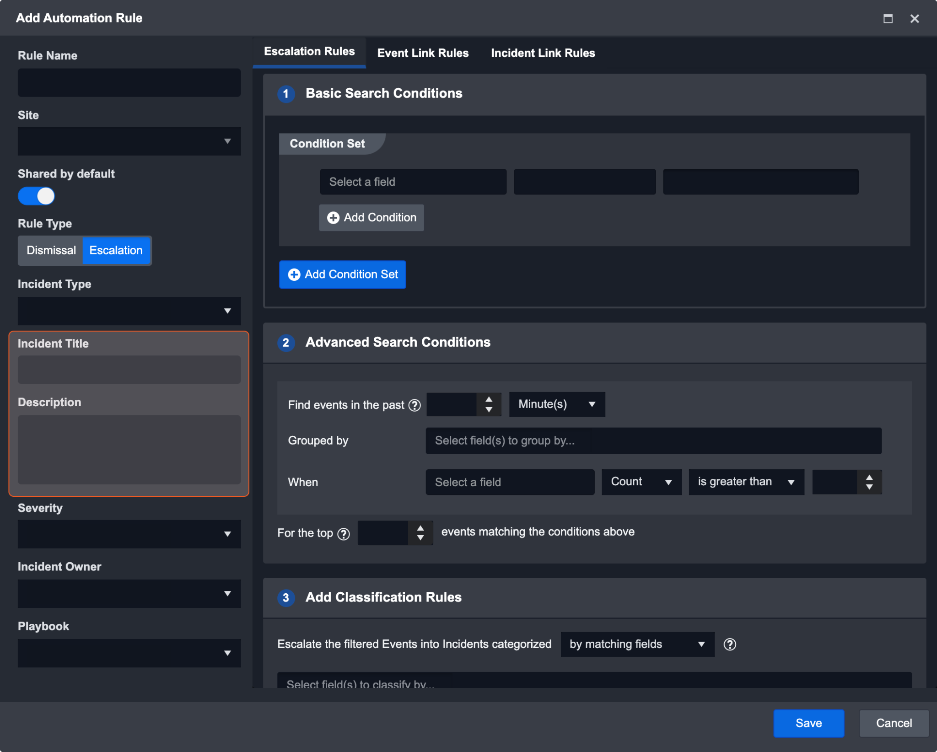The width and height of the screenshot is (937, 752).
Task: Close the Add Automation Rule dialog
Action: pos(914,19)
